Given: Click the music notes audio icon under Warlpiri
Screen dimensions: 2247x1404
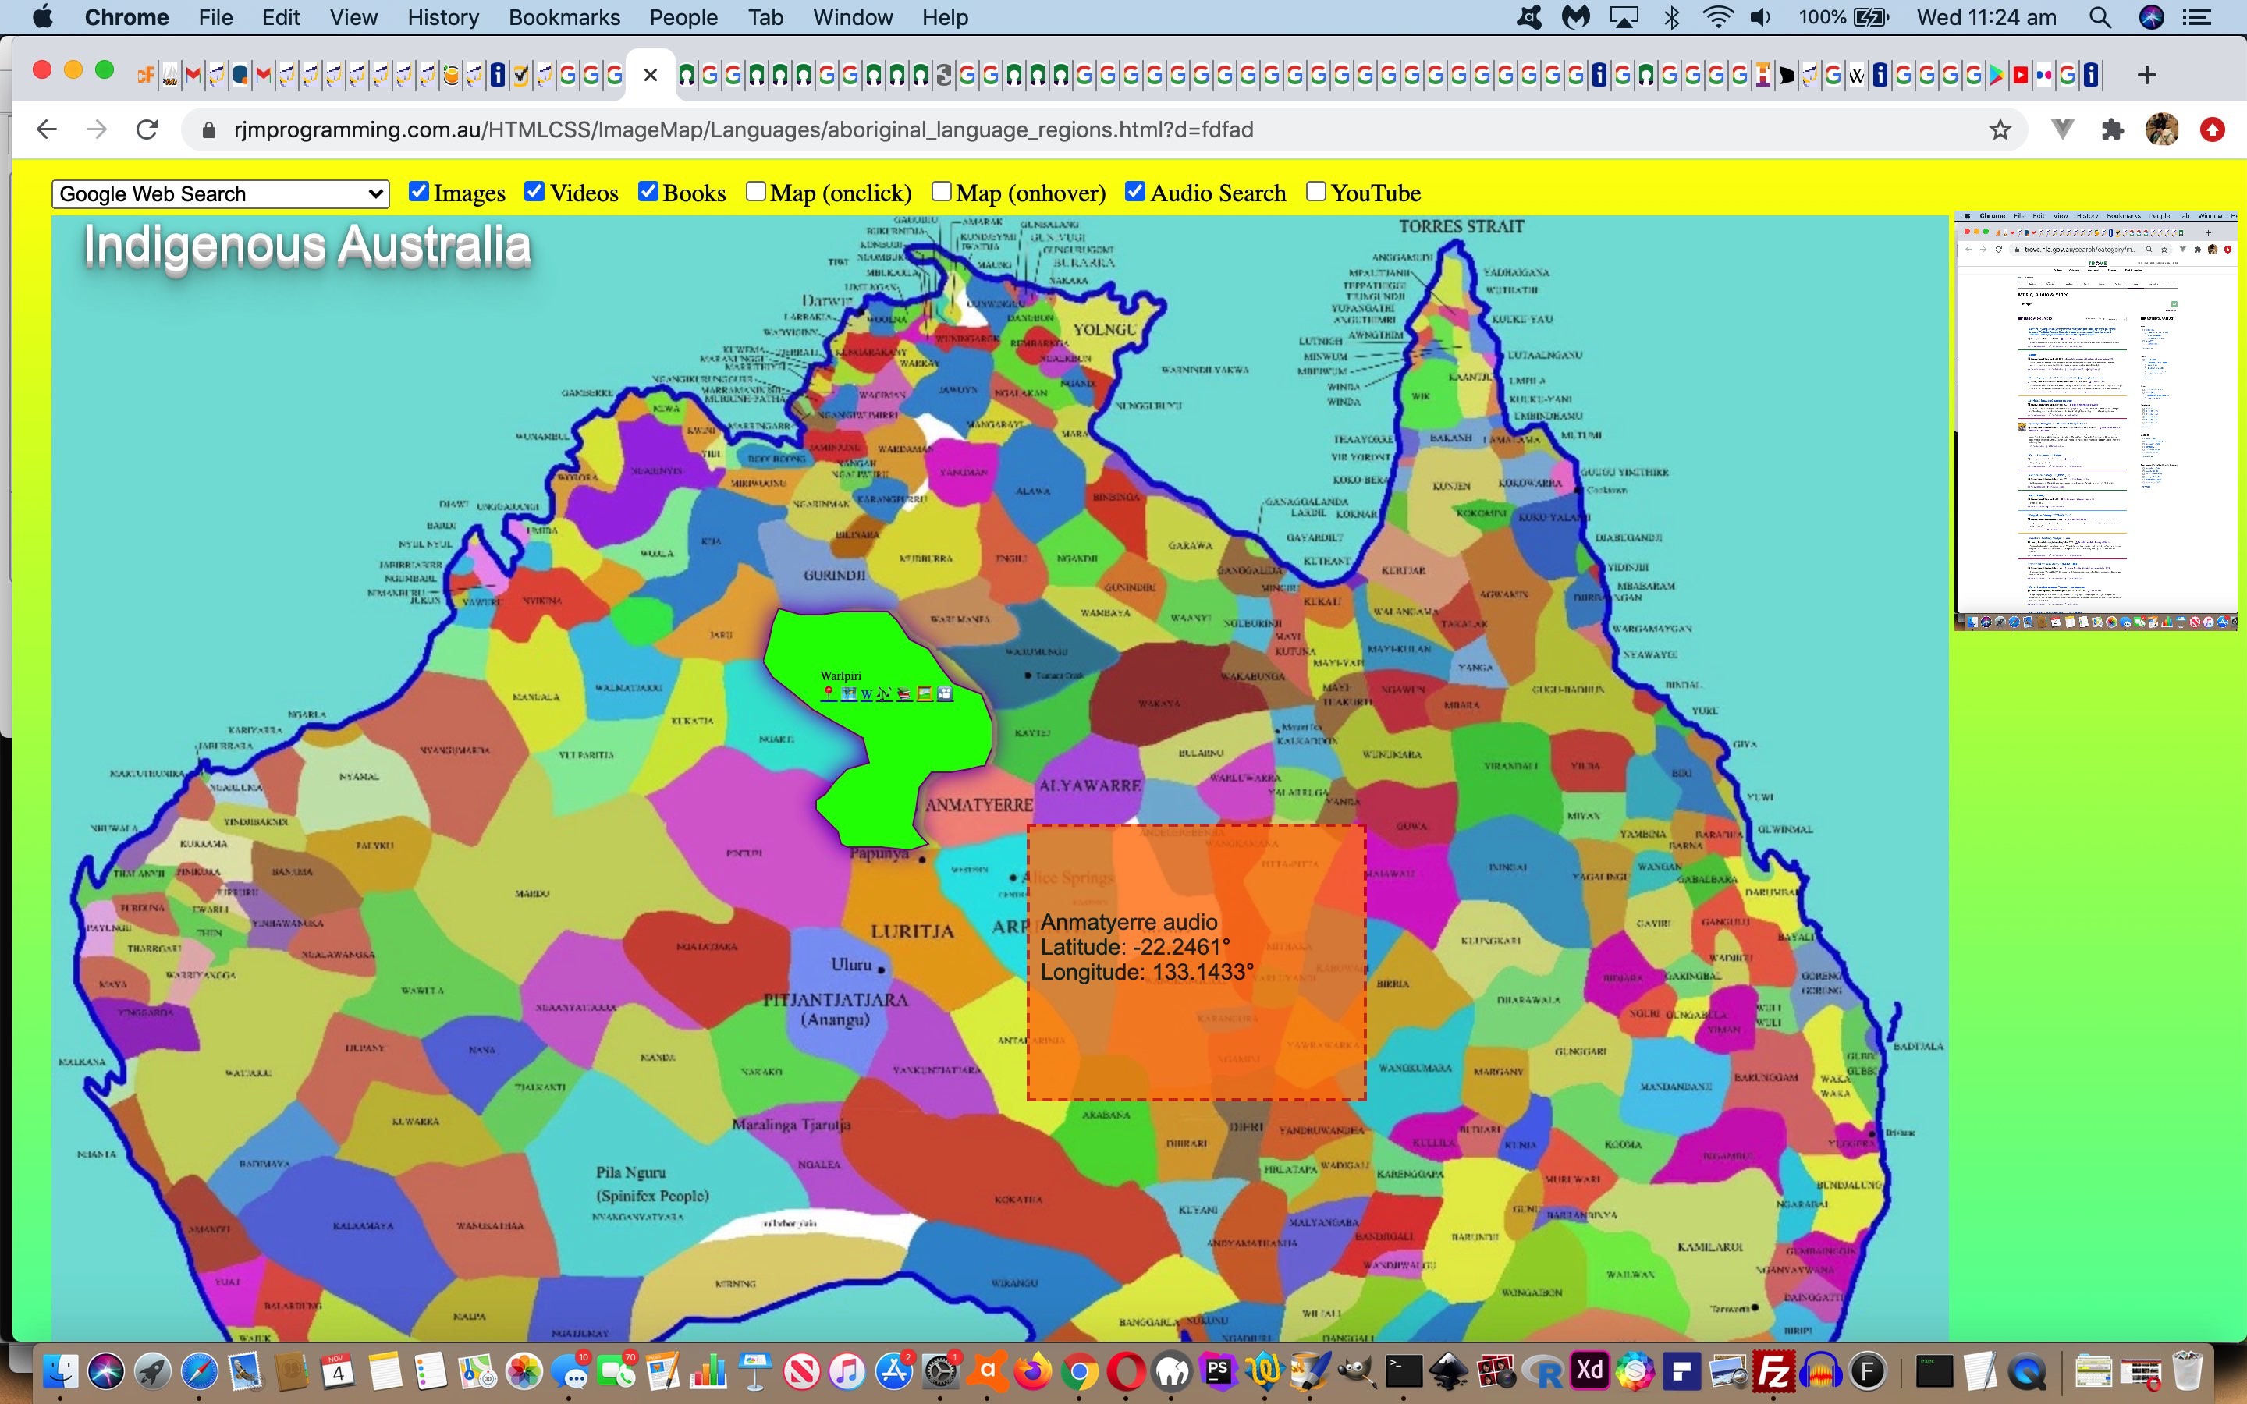Looking at the screenshot, I should coord(884,693).
